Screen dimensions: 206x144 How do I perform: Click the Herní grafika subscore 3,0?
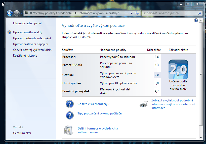point(157,83)
